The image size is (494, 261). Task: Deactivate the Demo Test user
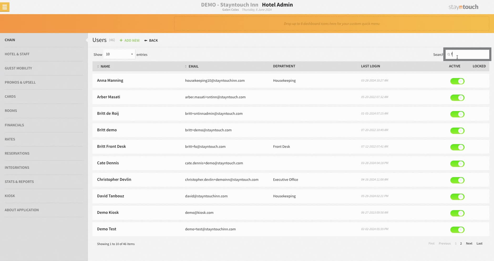point(457,230)
